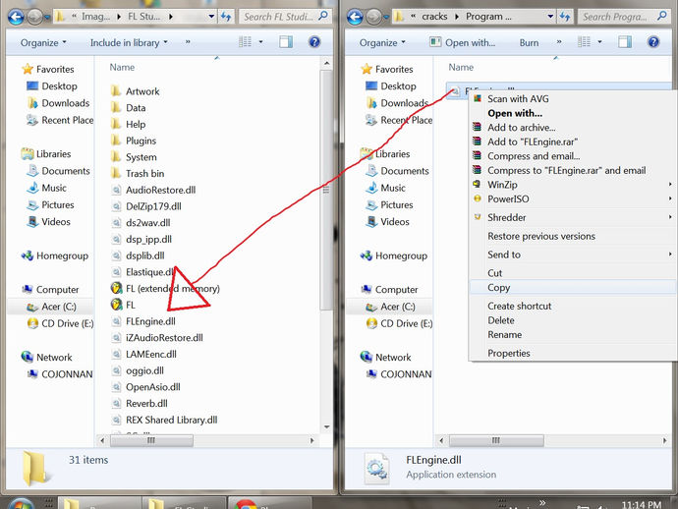Image resolution: width=678 pixels, height=509 pixels.
Task: Click the Back button in left window
Action: click(16, 17)
